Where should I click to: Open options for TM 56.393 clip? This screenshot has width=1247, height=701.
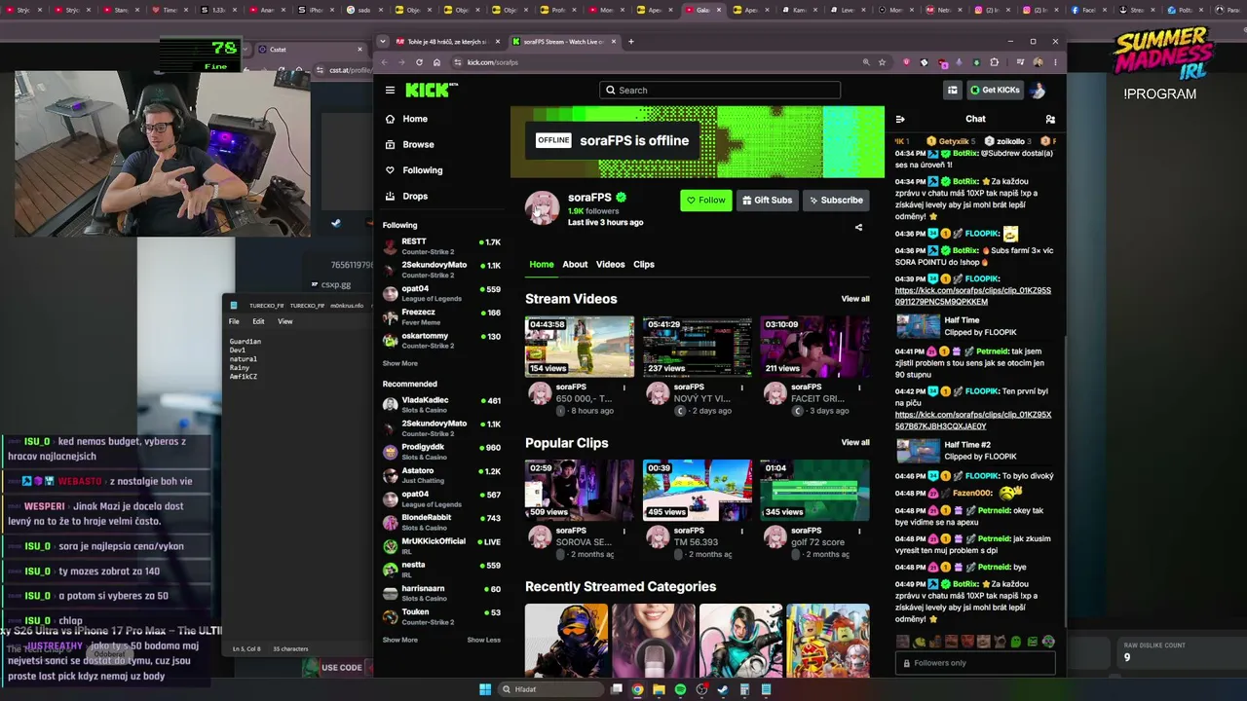741,532
